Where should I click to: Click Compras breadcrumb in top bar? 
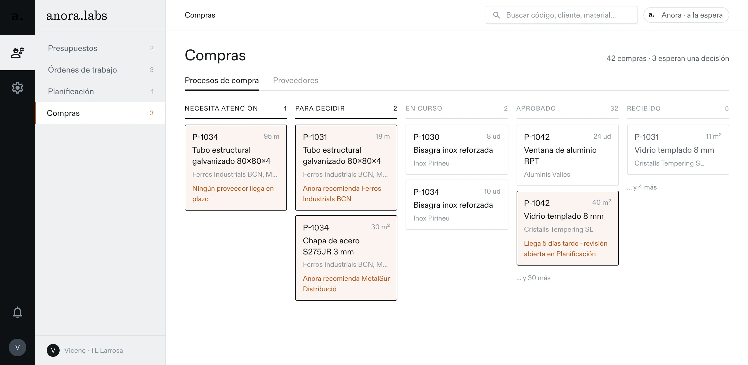click(x=200, y=15)
